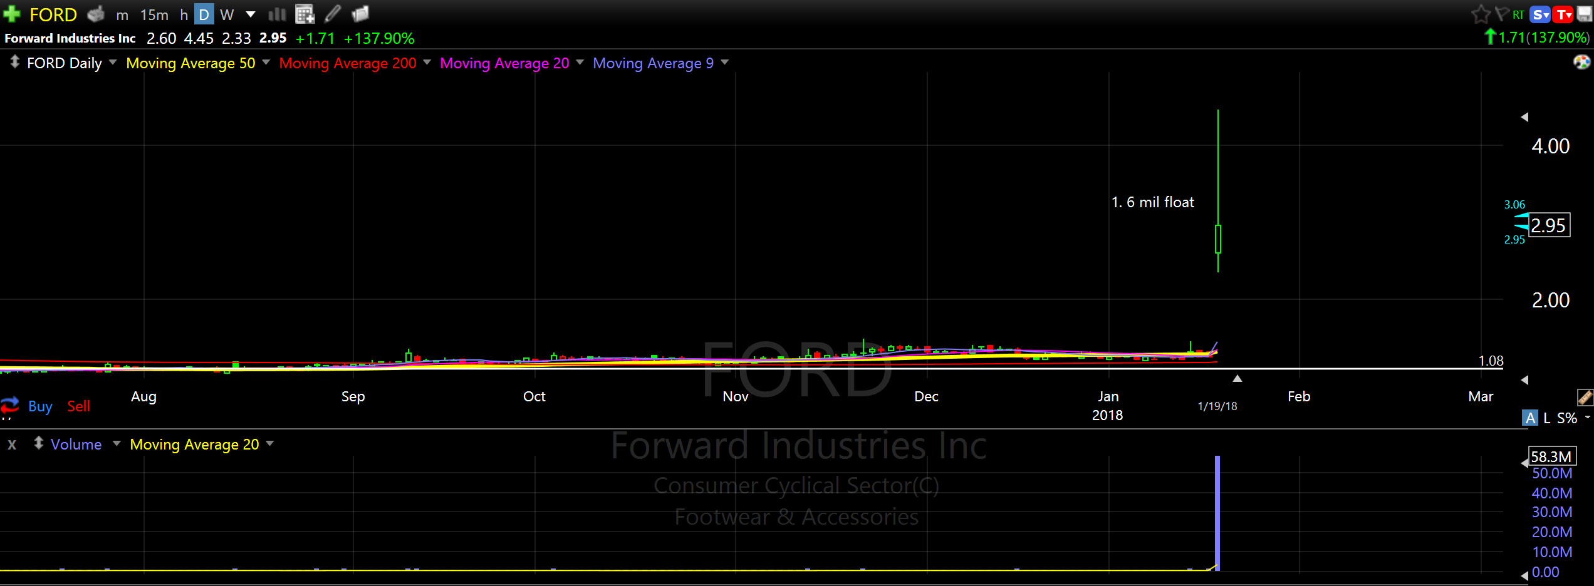Open the factory industry icon beside FORD
The image size is (1594, 586).
[96, 14]
